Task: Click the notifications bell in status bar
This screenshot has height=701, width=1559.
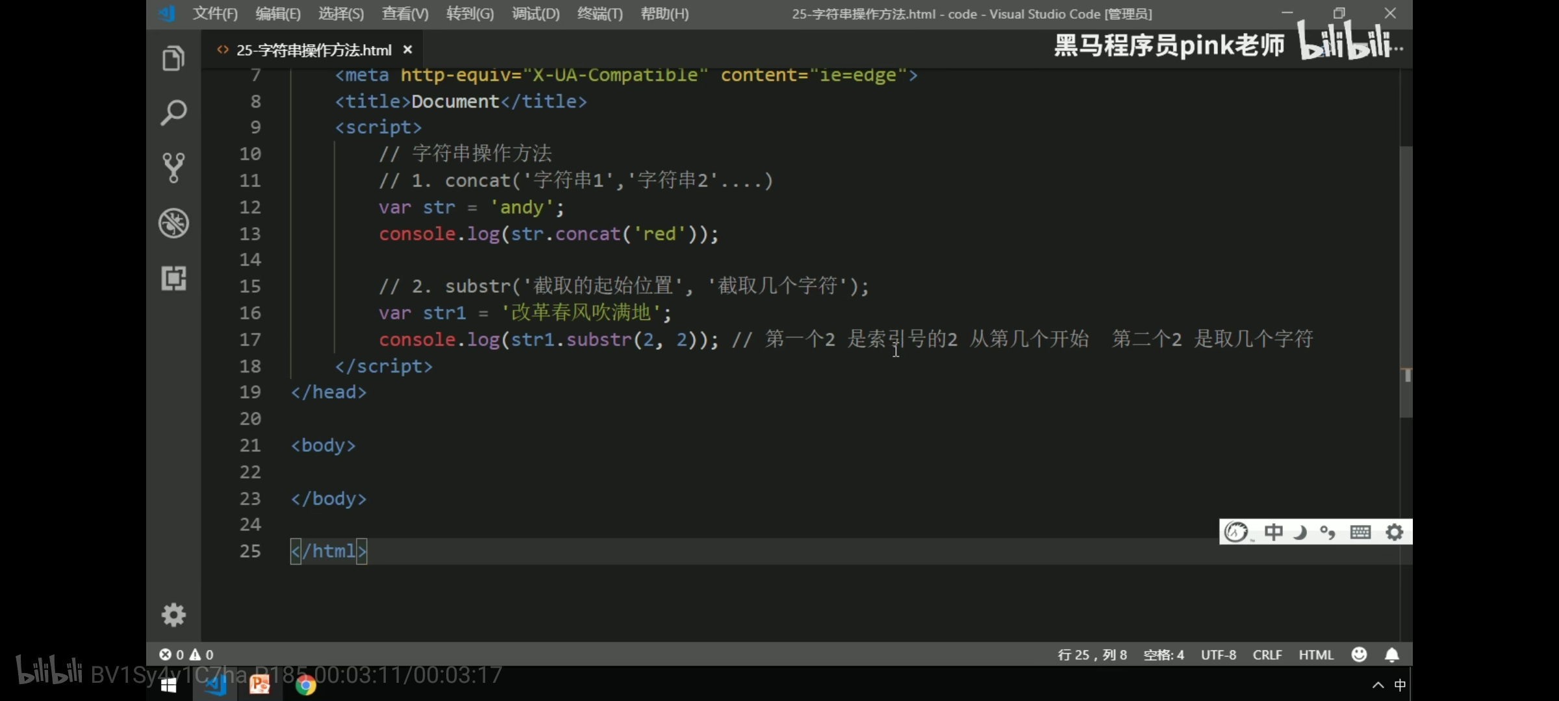Action: (1391, 654)
